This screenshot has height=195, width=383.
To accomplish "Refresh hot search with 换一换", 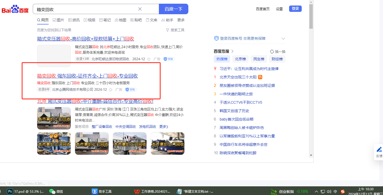I will (278, 52).
